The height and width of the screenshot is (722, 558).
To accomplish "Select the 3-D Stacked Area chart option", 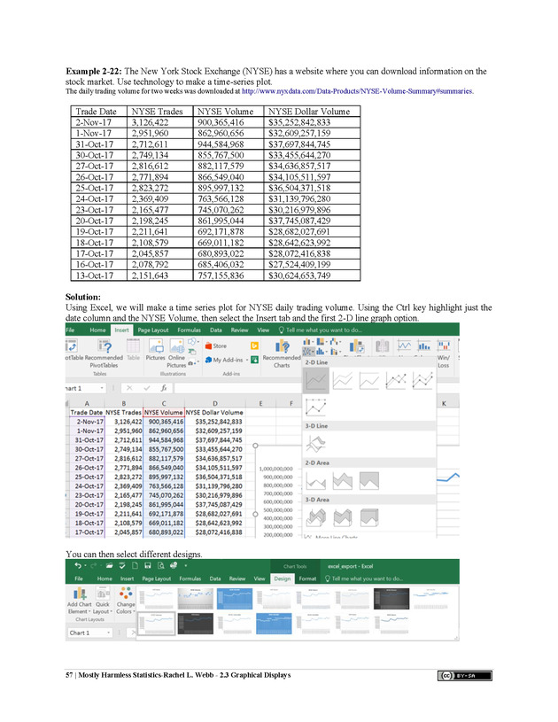I will 342,518.
